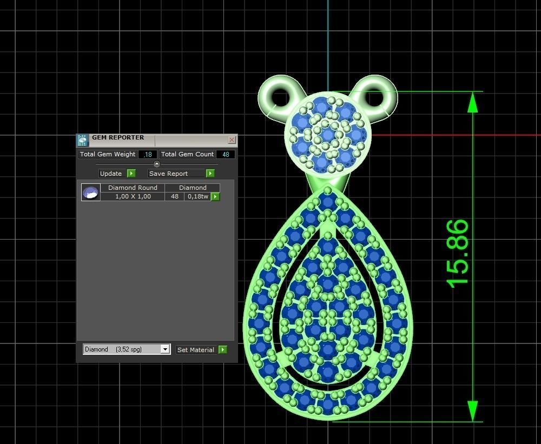This screenshot has height=444, width=541.
Task: Click the 'Diamond' material header cell
Action: coord(193,188)
